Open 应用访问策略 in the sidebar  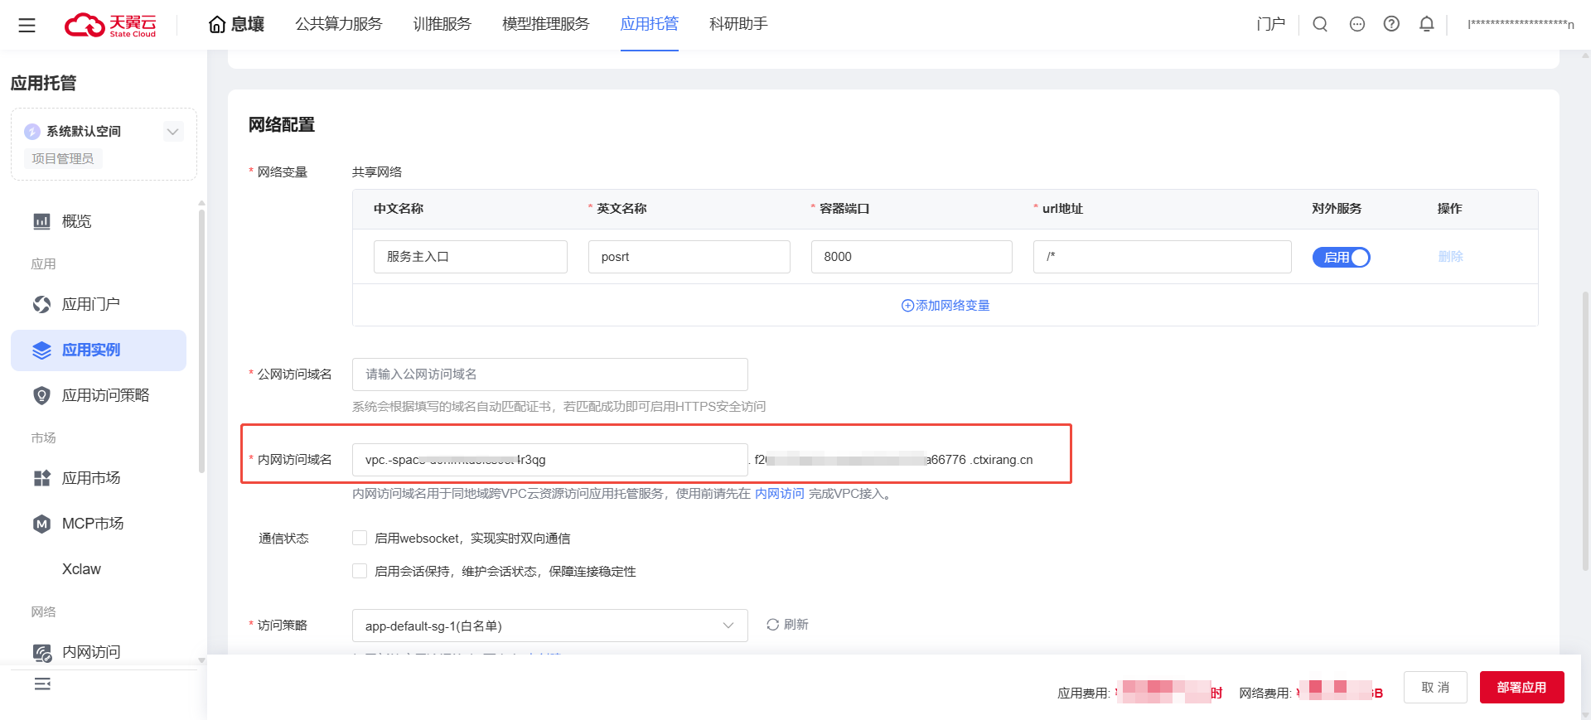click(x=105, y=395)
